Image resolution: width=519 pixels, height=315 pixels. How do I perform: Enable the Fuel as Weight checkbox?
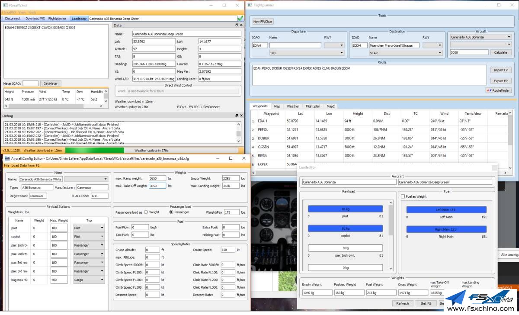point(403,196)
